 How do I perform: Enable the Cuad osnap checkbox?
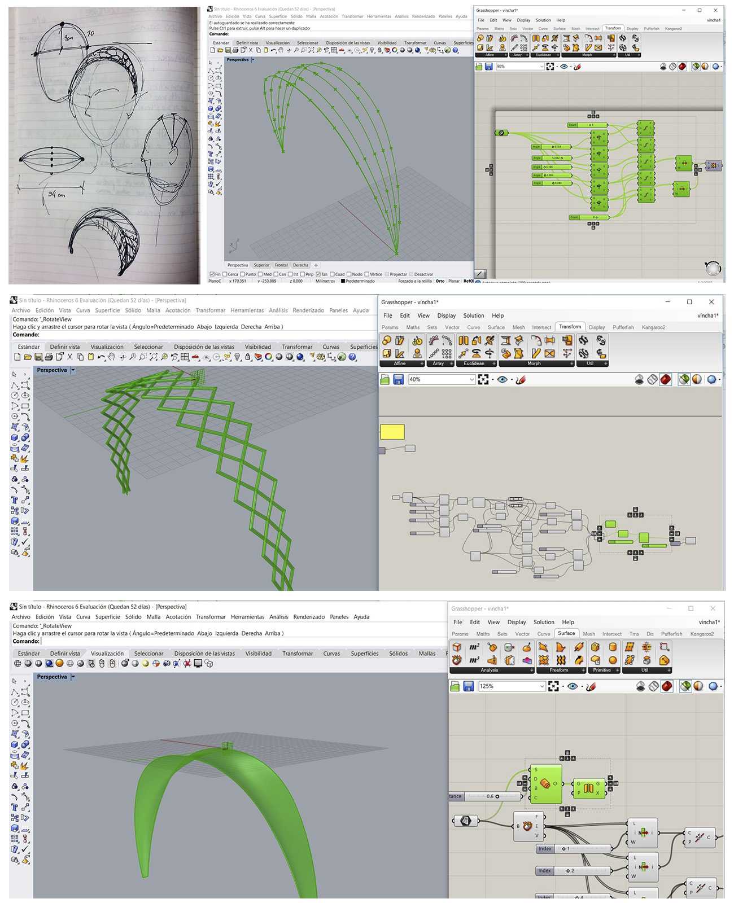click(332, 274)
